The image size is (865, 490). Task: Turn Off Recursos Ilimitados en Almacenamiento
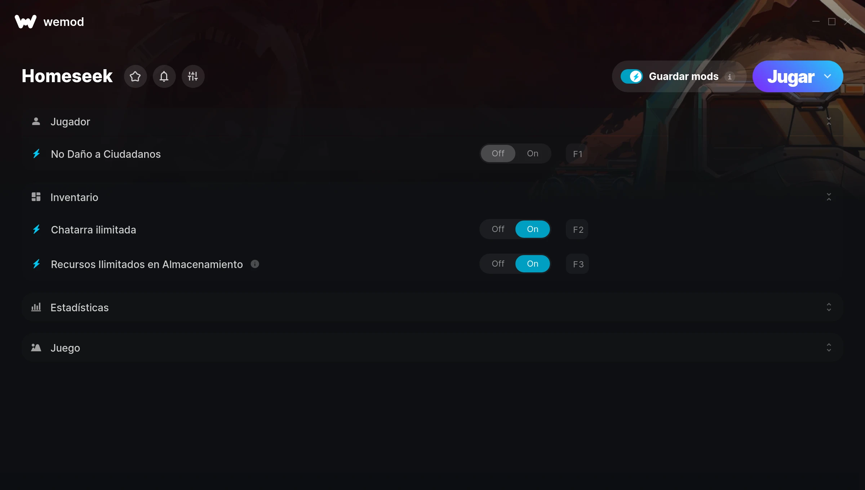498,264
